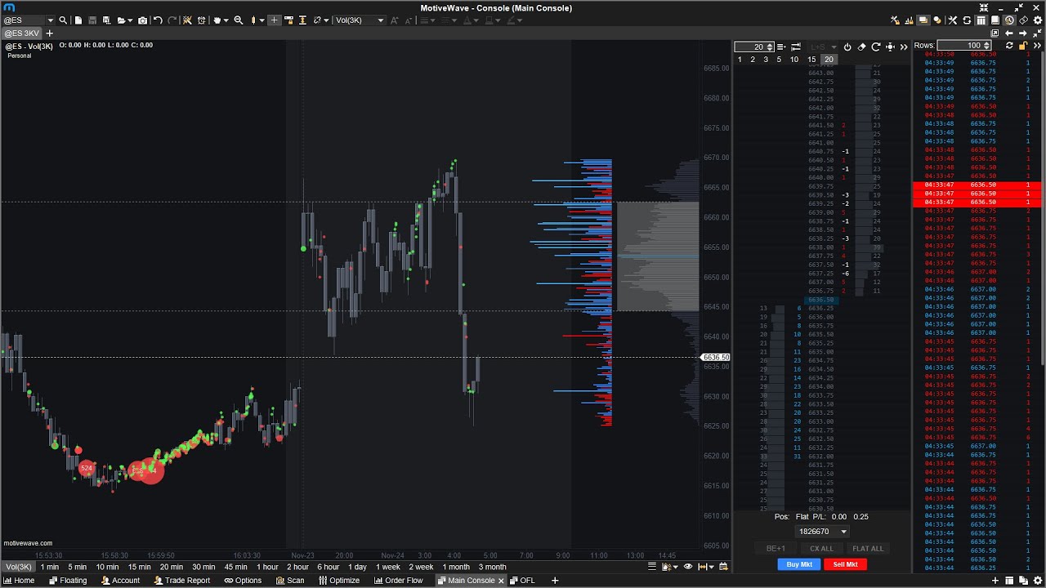Open the @ES symbol dropdown
1046x588 pixels.
[50, 20]
